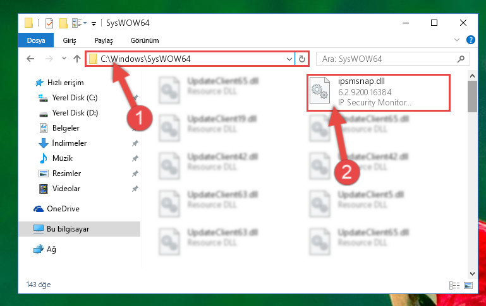Switch to details view in status bar
486x306 pixels.
[x=454, y=285]
